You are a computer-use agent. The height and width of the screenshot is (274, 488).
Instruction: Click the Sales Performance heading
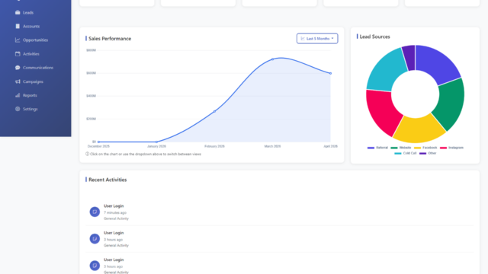(110, 39)
